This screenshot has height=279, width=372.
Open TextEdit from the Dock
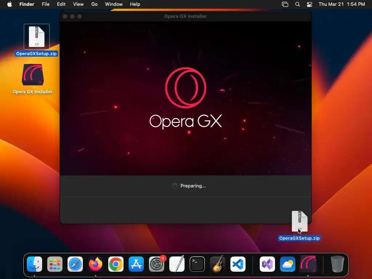(177, 264)
